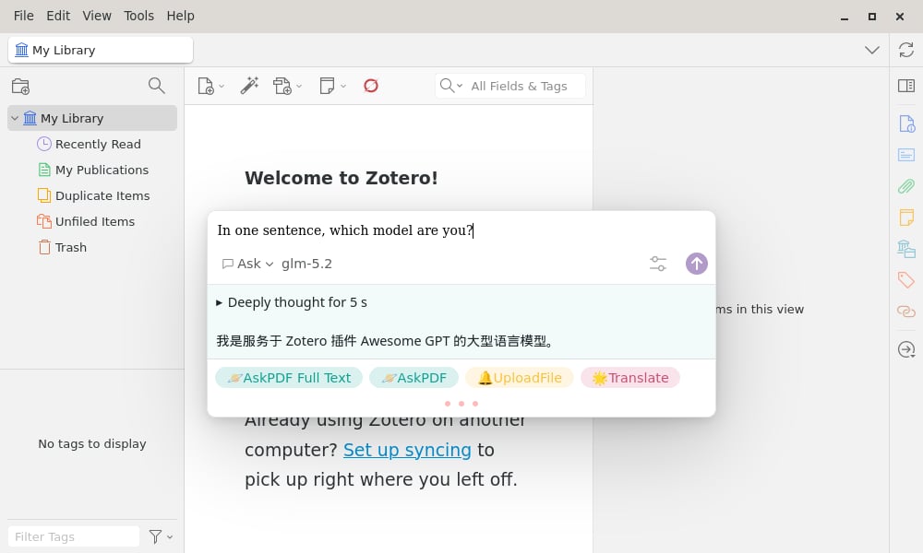Screen dimensions: 923x553
Task: Click the question text field in GPT popup
Action: (461, 230)
